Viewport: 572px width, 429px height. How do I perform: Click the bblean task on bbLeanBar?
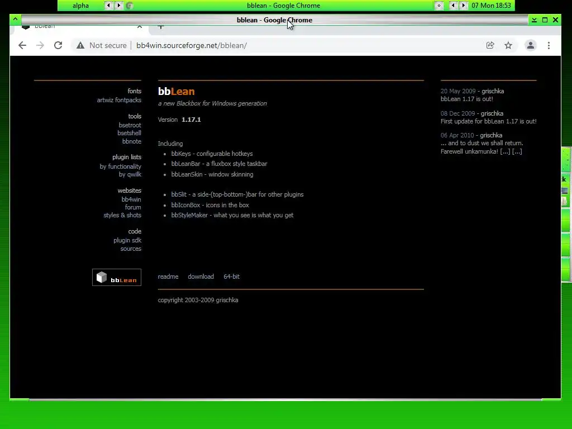coord(283,6)
